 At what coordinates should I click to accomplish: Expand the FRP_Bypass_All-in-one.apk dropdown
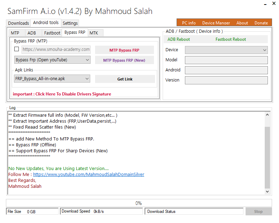pos(52,79)
